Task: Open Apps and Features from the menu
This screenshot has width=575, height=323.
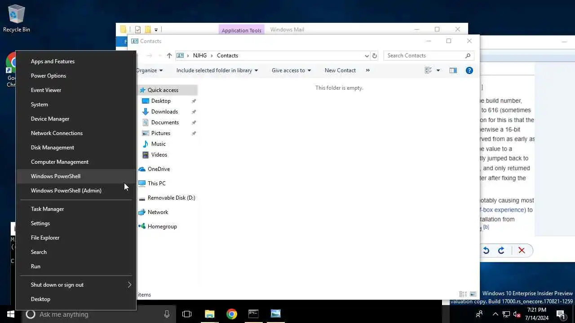Action: (x=76, y=61)
